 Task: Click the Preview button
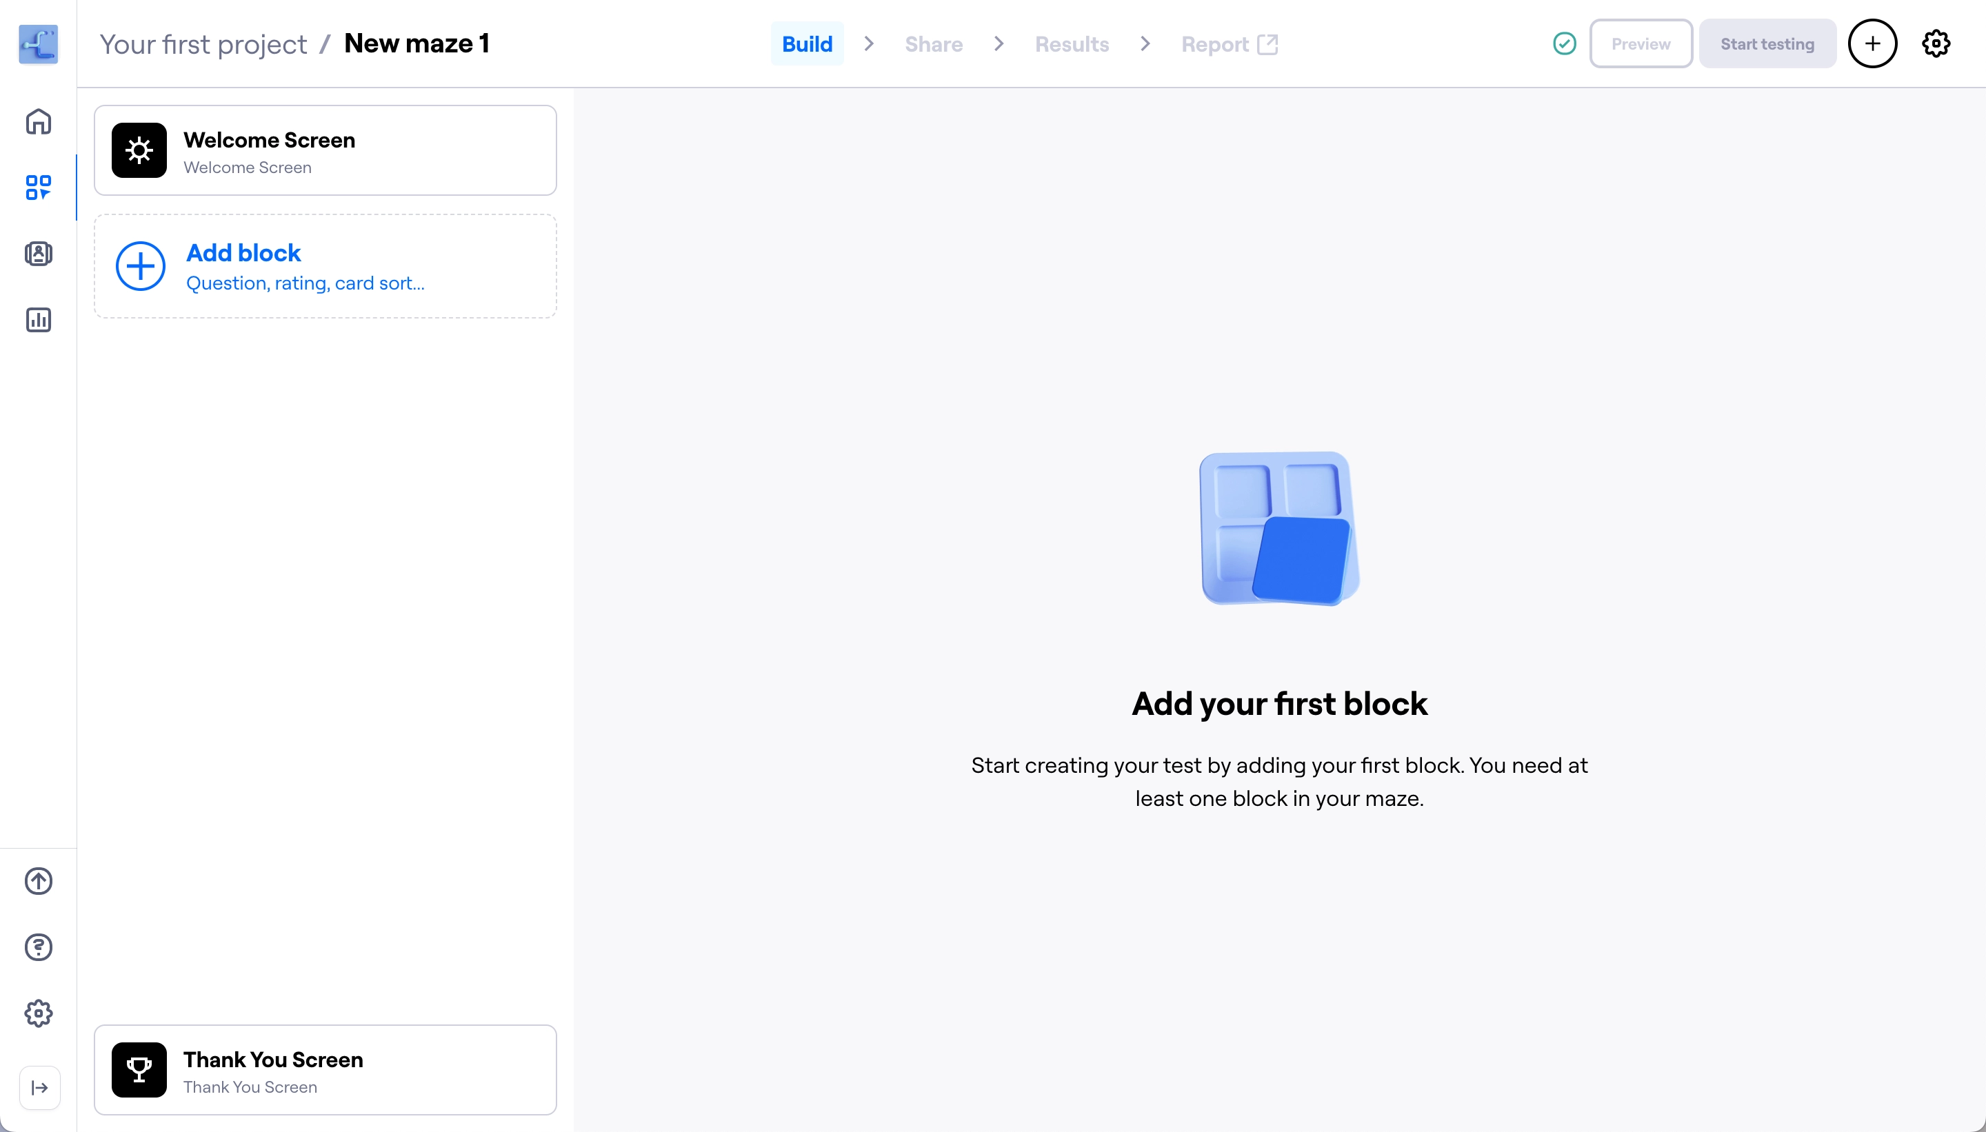[x=1640, y=43]
